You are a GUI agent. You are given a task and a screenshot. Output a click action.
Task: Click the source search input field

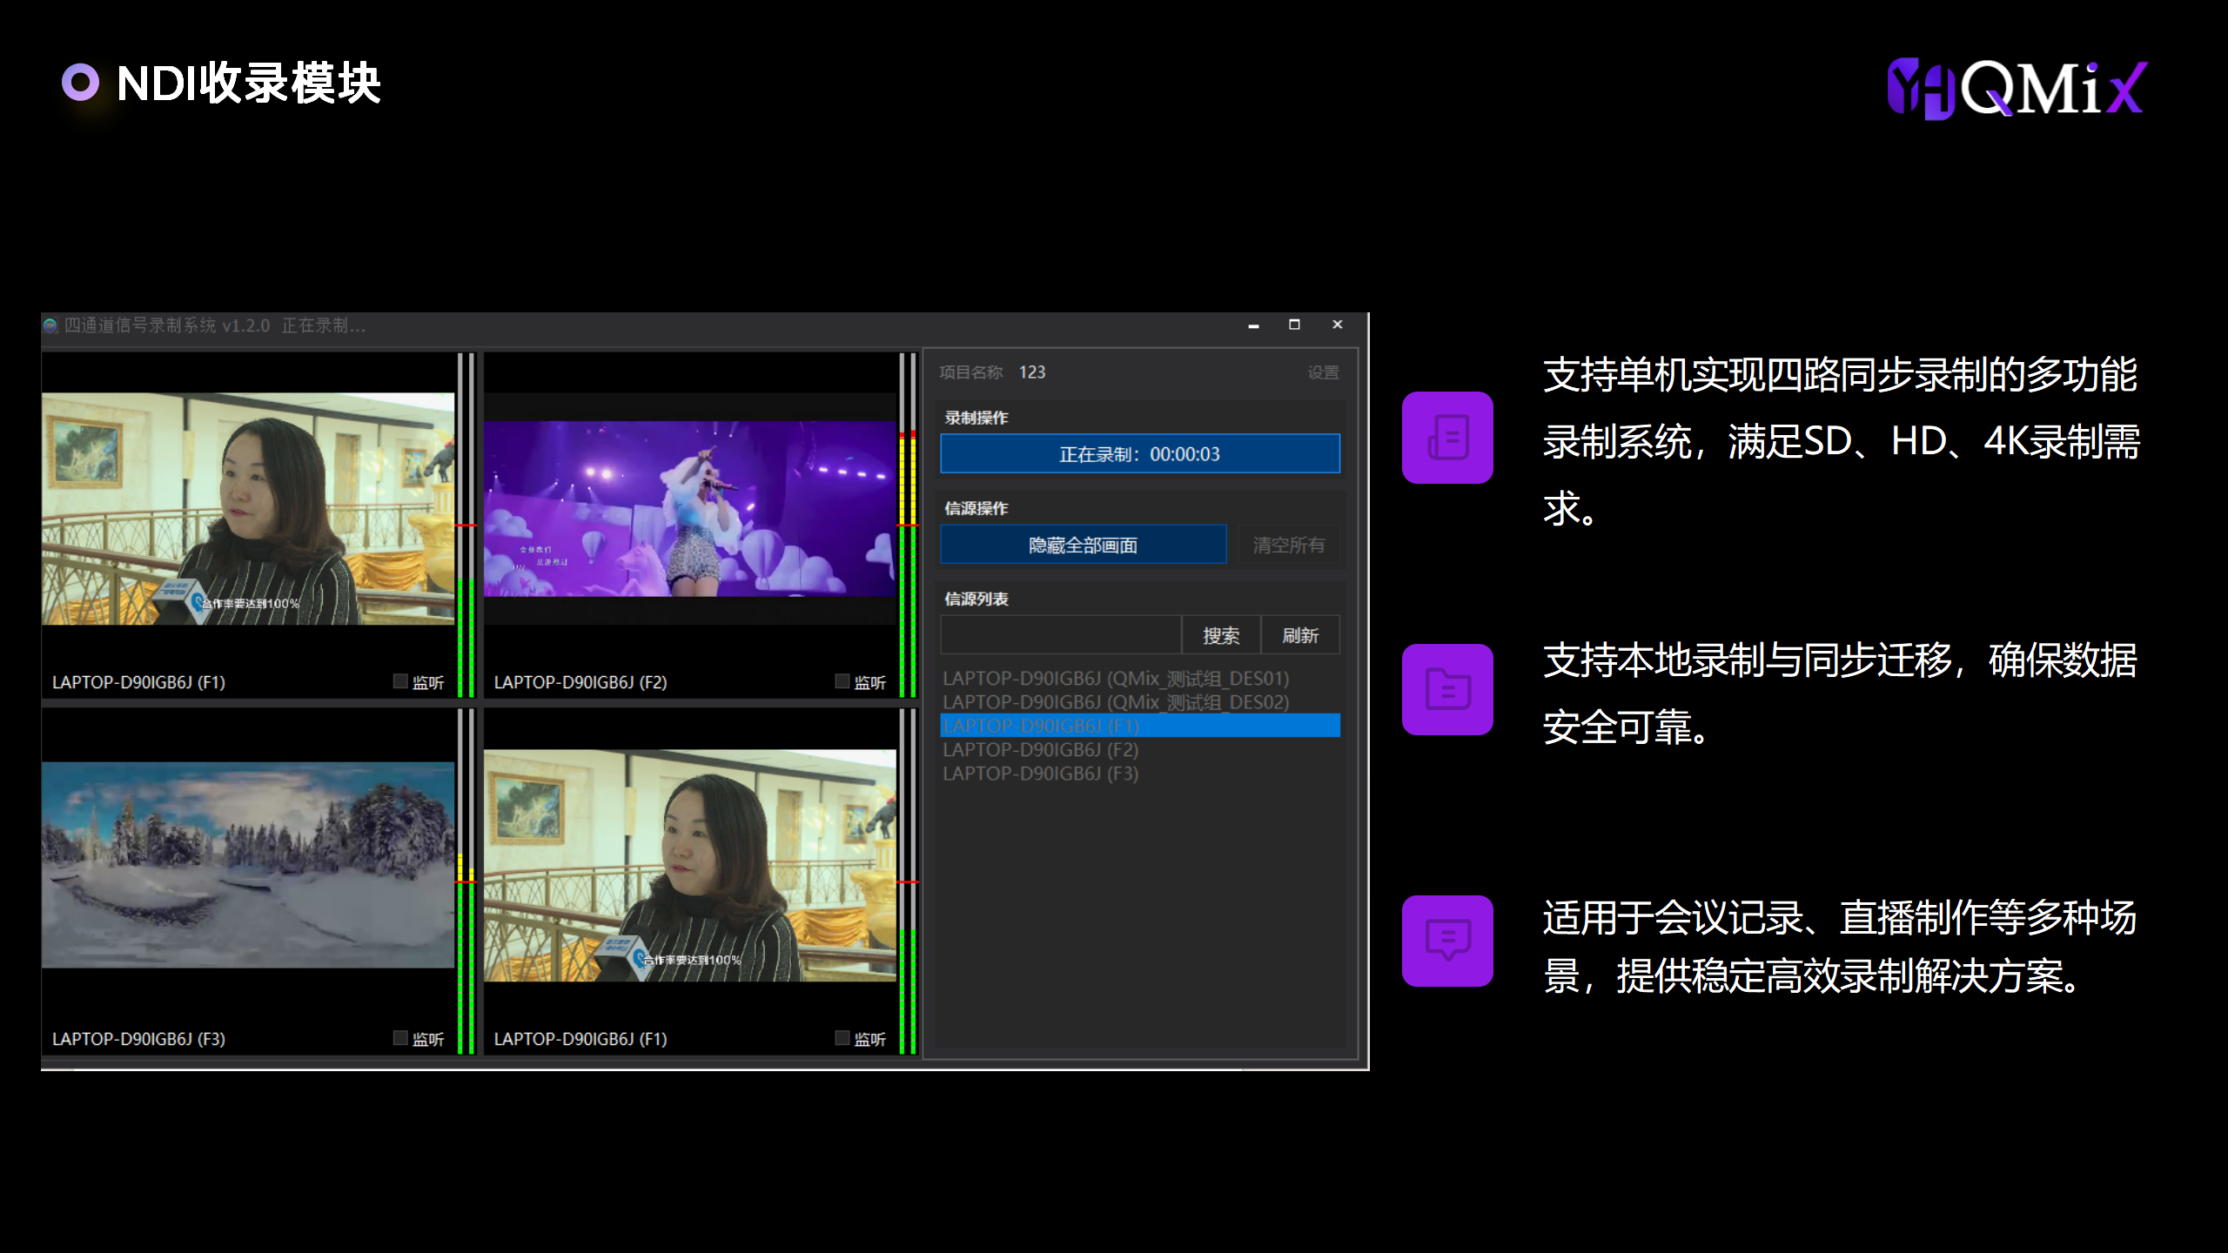(x=1060, y=635)
